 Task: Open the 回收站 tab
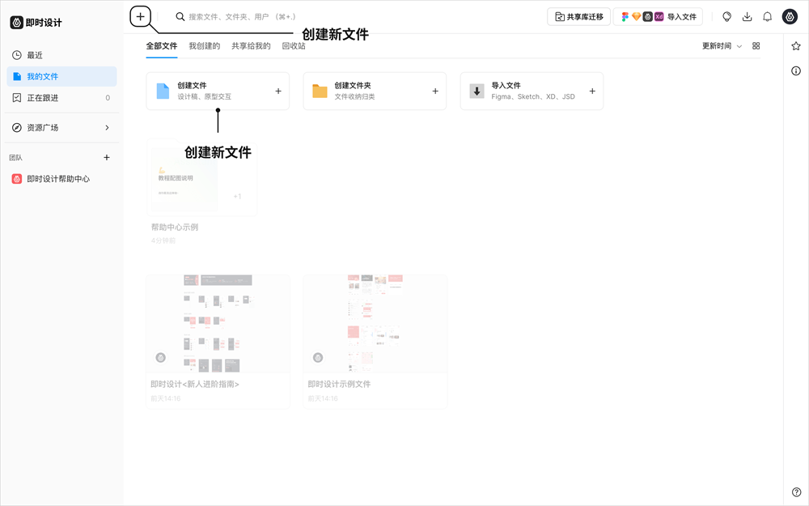tap(294, 46)
